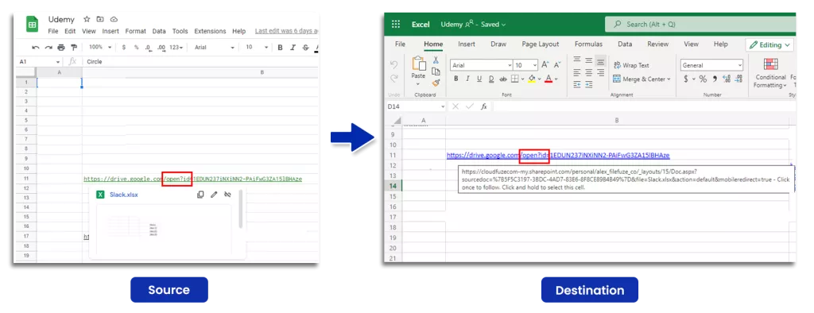
Task: Click the 'Last edit was 6 days' link
Action: coord(286,31)
